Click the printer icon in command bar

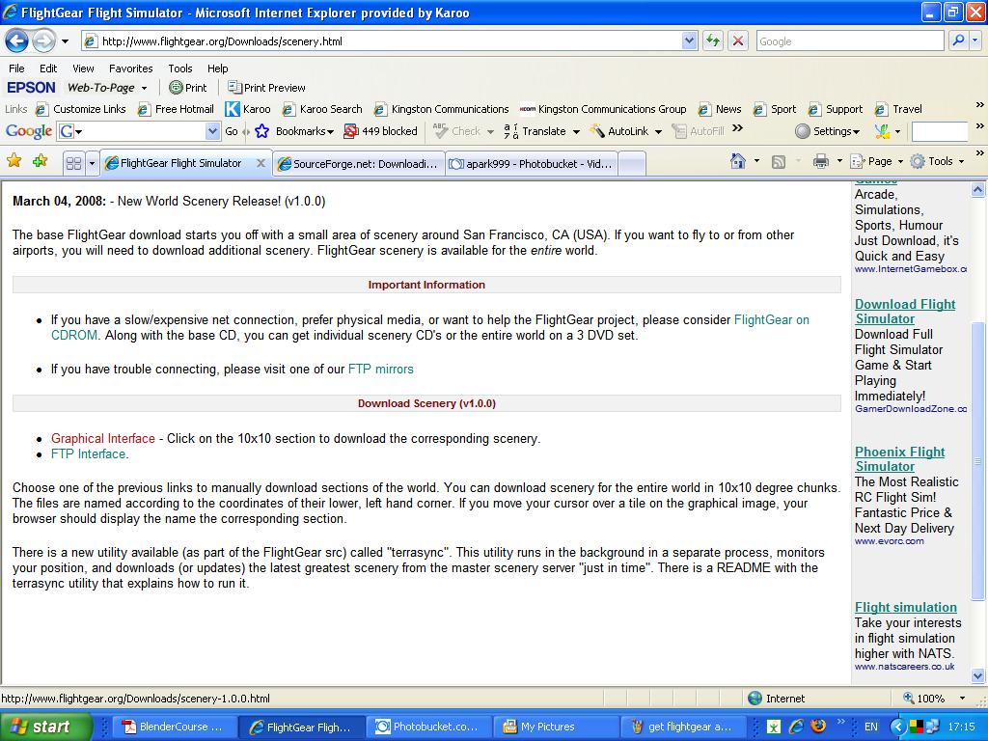point(820,162)
